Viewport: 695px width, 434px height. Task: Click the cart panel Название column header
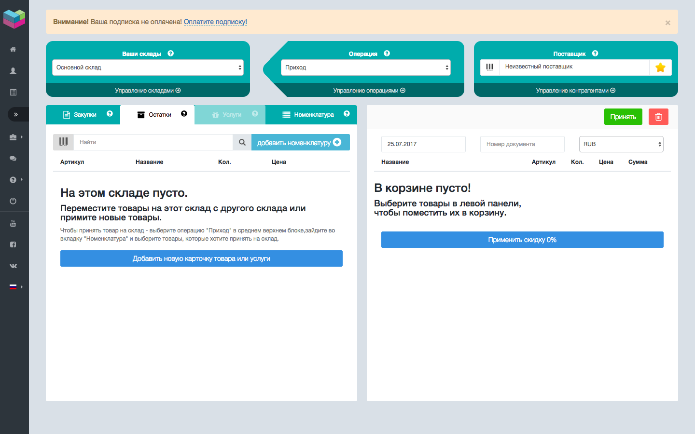(395, 162)
